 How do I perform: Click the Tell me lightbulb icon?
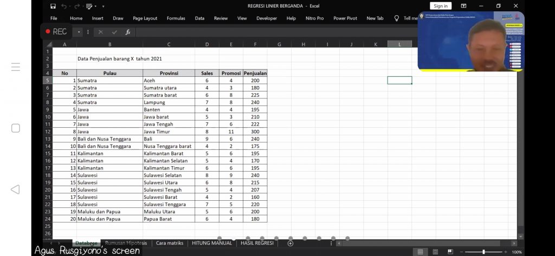396,18
